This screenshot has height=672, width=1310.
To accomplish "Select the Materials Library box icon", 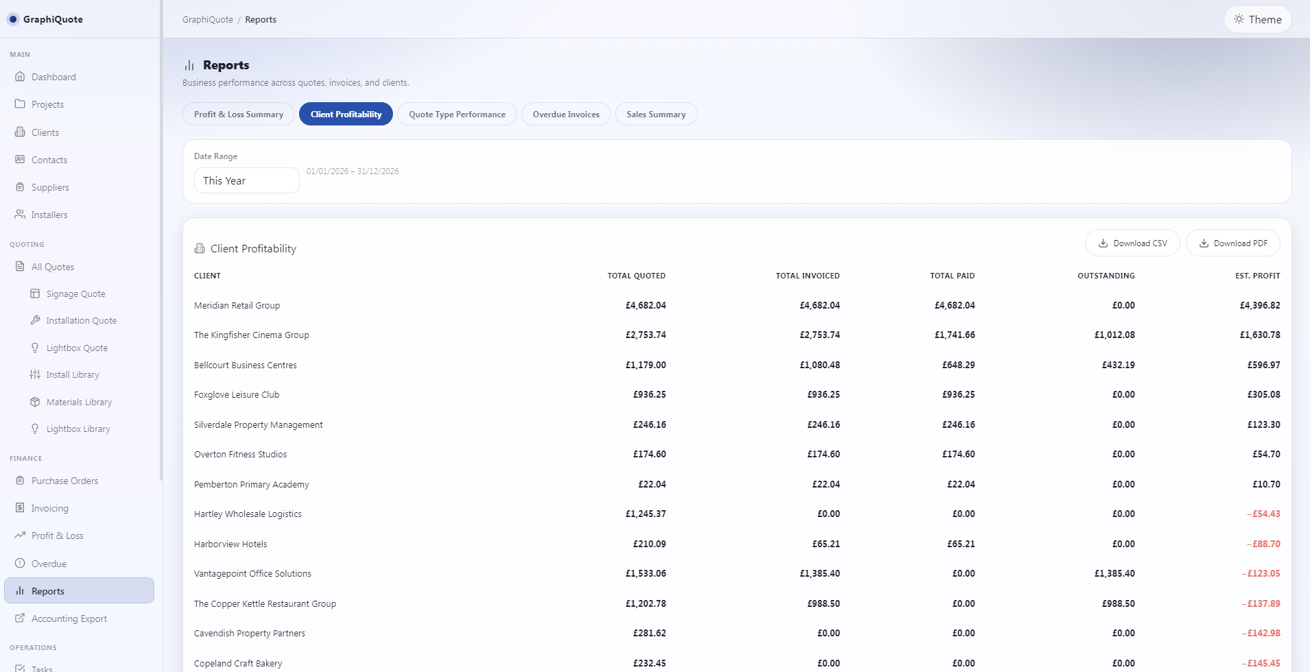I will [x=35, y=402].
